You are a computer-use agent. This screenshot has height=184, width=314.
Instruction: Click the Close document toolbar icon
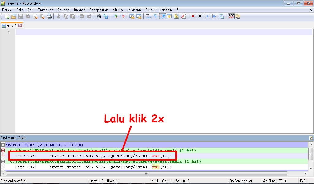click(35, 17)
